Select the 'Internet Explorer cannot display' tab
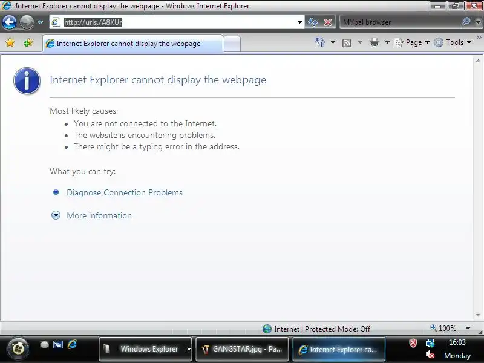Image resolution: width=484 pixels, height=363 pixels. (x=132, y=44)
